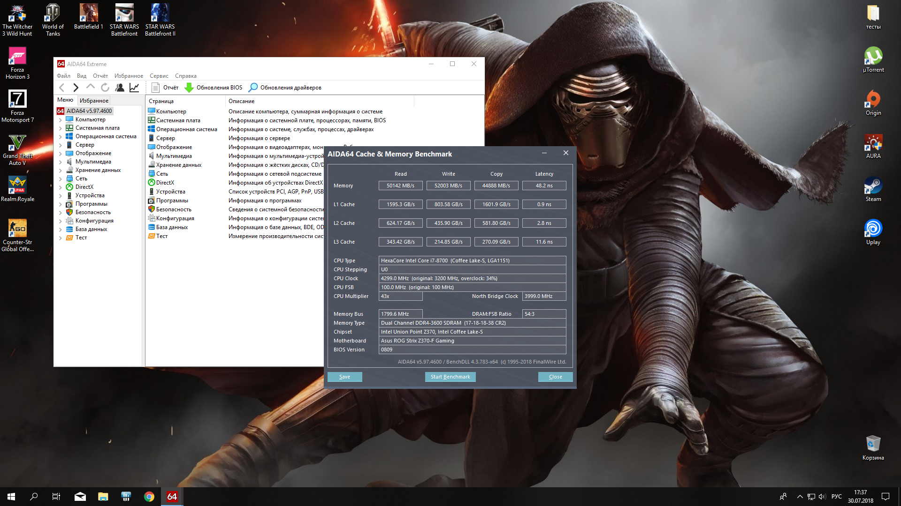The width and height of the screenshot is (901, 506).
Task: Click the Save button in benchmark window
Action: click(x=344, y=377)
